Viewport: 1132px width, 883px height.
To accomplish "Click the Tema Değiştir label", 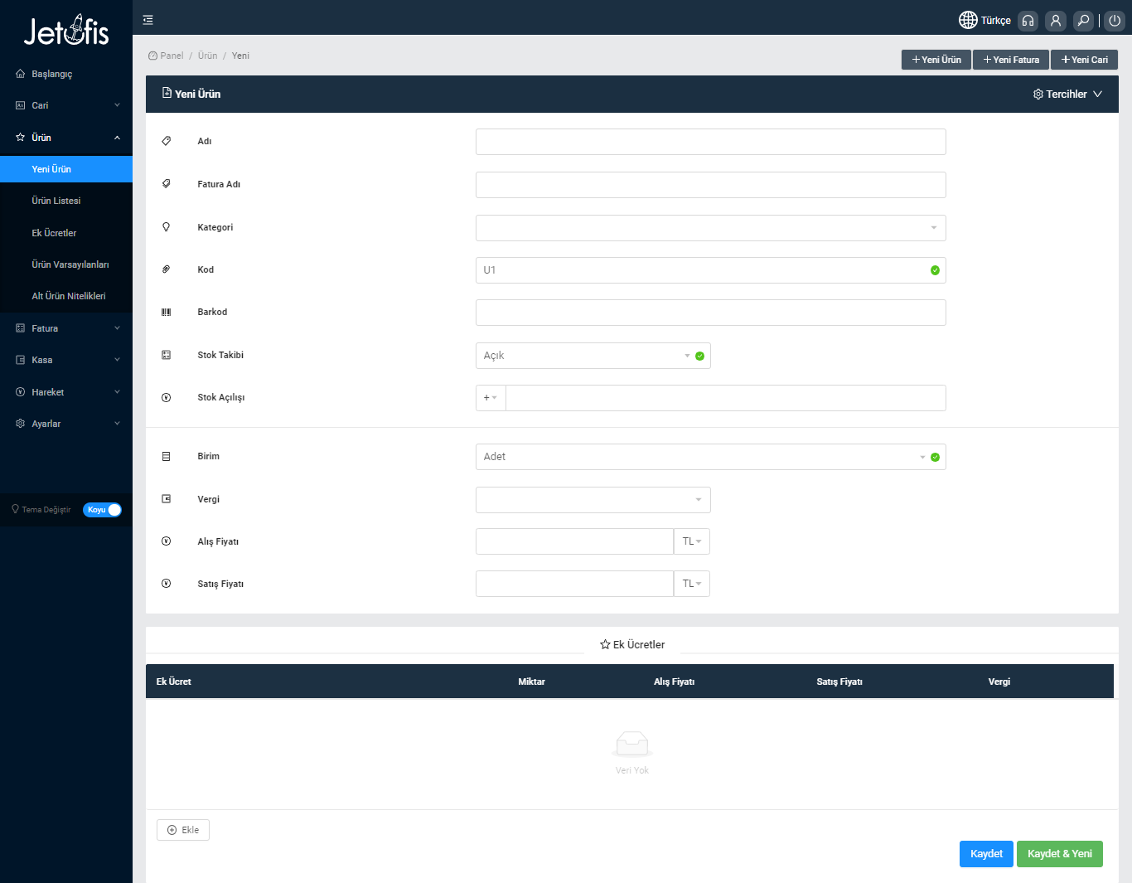I will click(x=46, y=510).
